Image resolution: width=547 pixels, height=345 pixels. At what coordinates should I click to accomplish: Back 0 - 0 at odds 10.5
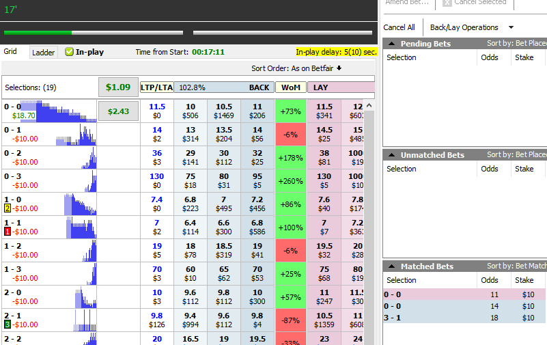[224, 111]
